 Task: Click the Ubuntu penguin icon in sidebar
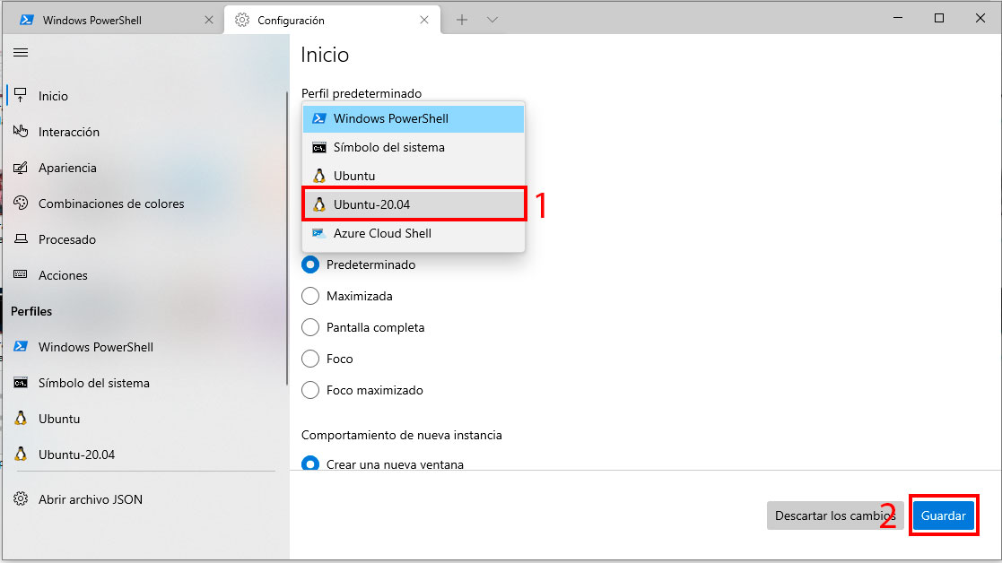coord(21,418)
